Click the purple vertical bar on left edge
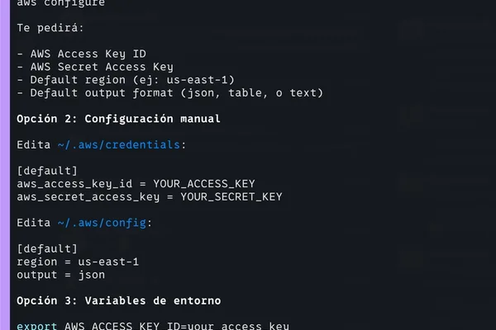 coord(5,165)
